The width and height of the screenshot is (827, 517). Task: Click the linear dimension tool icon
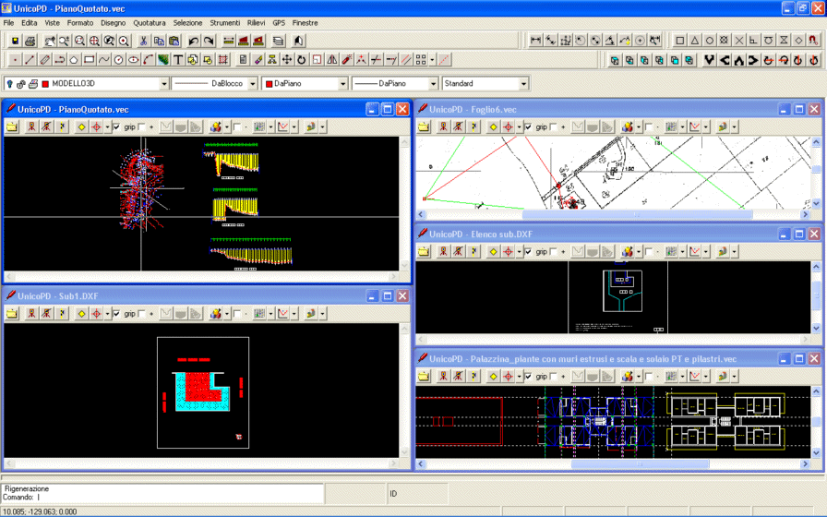(x=536, y=40)
